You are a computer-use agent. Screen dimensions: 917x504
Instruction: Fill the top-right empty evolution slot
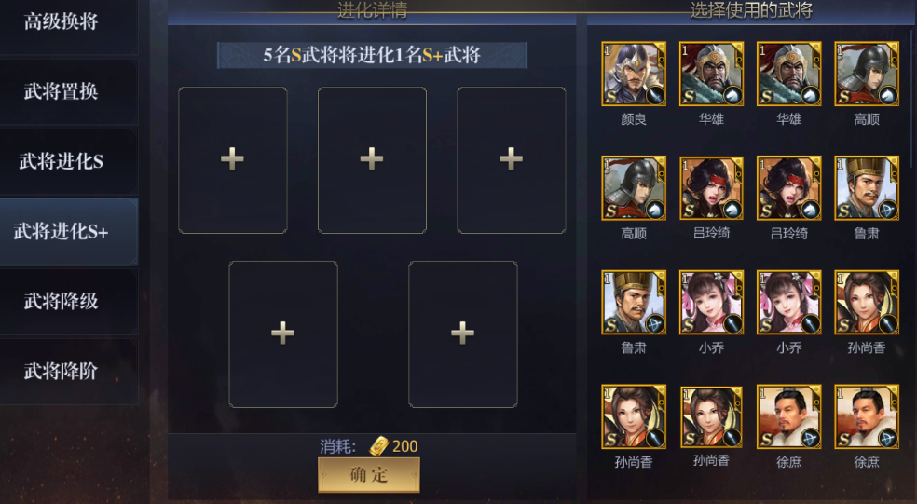(511, 159)
